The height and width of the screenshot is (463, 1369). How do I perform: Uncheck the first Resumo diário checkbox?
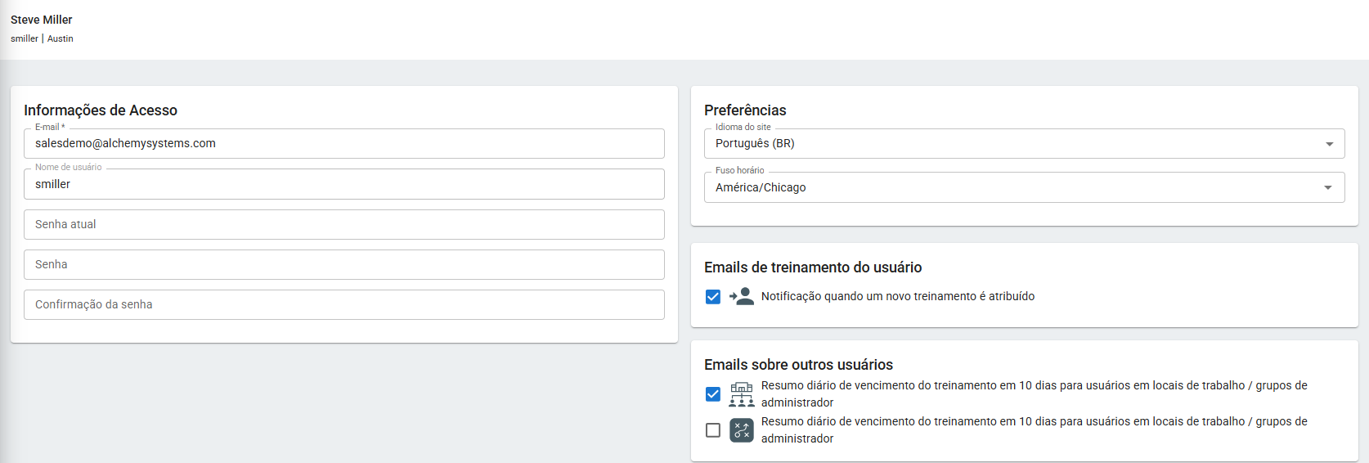tap(713, 394)
